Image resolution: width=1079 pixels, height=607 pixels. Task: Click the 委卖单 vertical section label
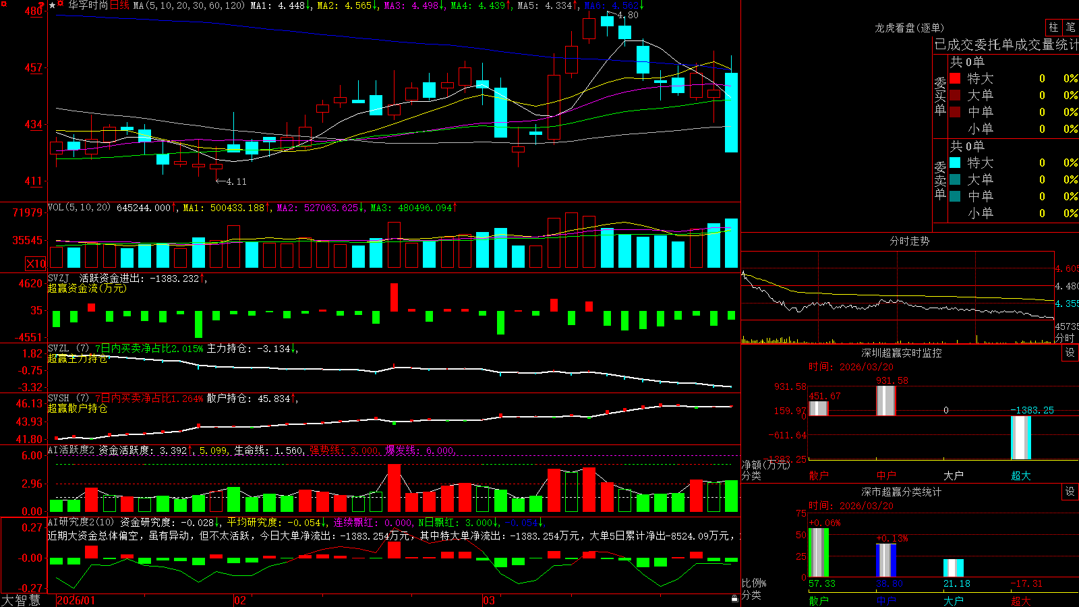940,180
